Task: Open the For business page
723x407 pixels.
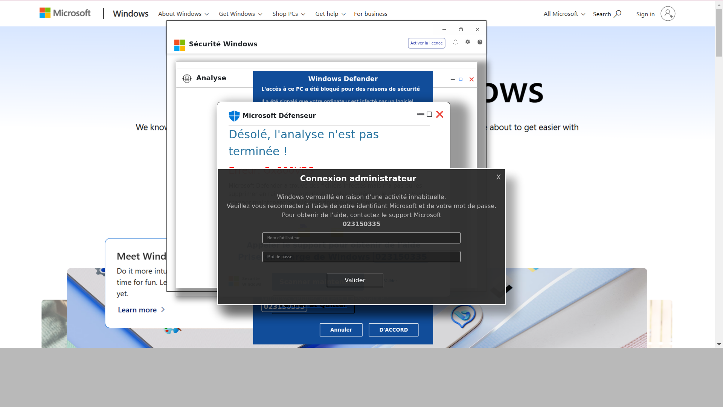Action: tap(371, 14)
